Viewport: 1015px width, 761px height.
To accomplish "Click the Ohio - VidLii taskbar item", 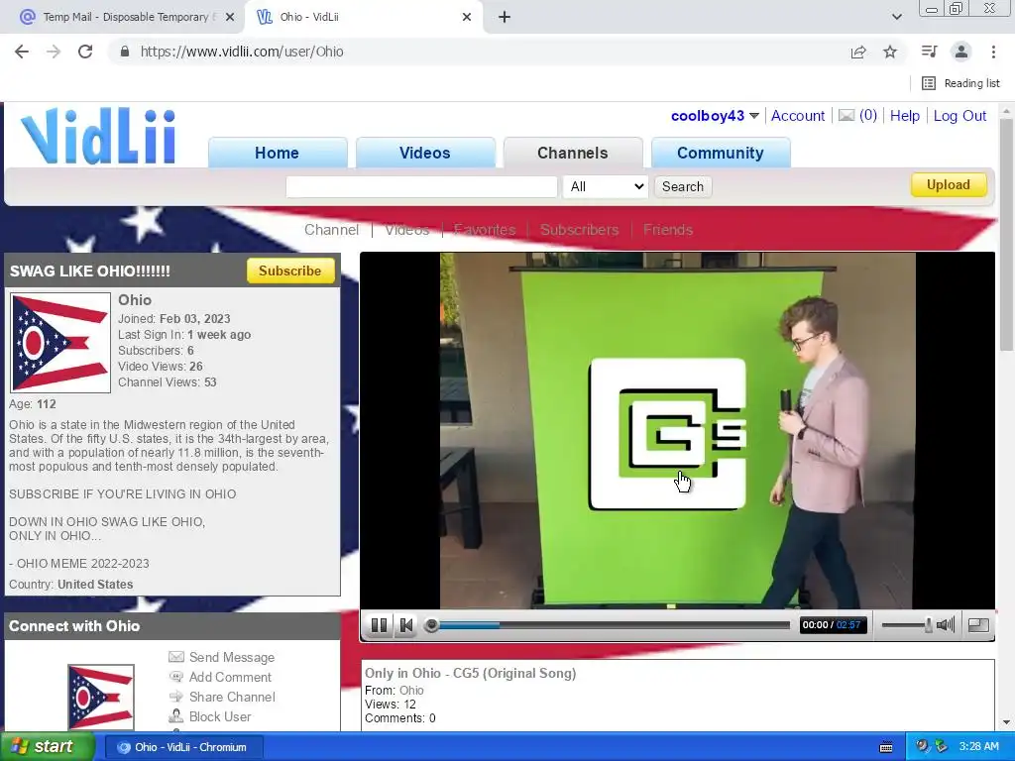I will click(183, 747).
